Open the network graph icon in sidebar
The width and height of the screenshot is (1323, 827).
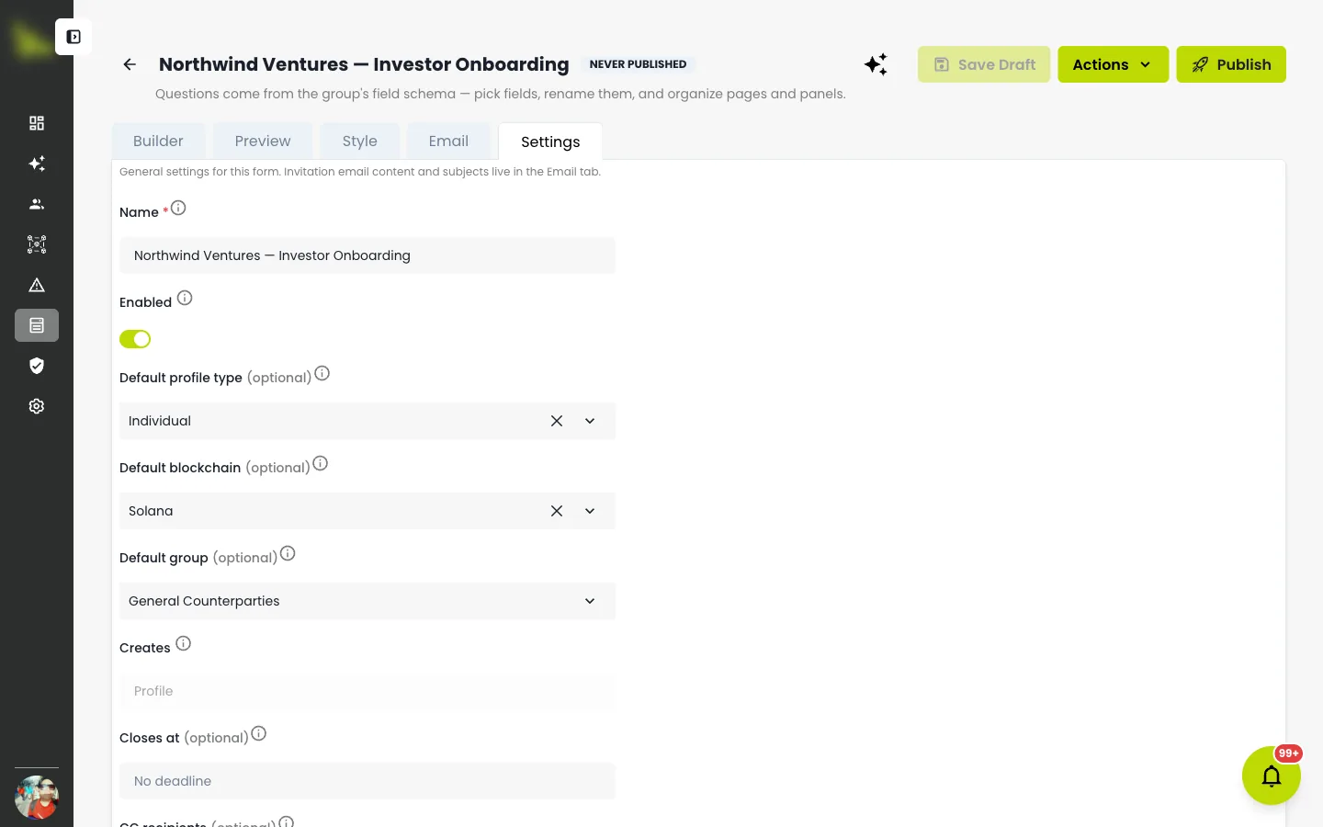[37, 244]
